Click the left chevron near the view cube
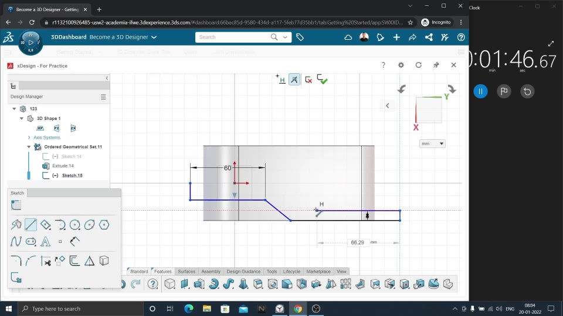This screenshot has height=316, width=563. click(x=388, y=105)
